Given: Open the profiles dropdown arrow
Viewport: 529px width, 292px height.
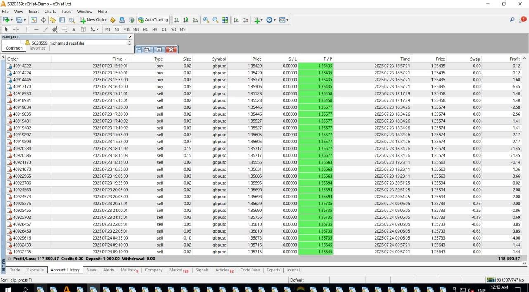Looking at the screenshot, I should [25, 20].
